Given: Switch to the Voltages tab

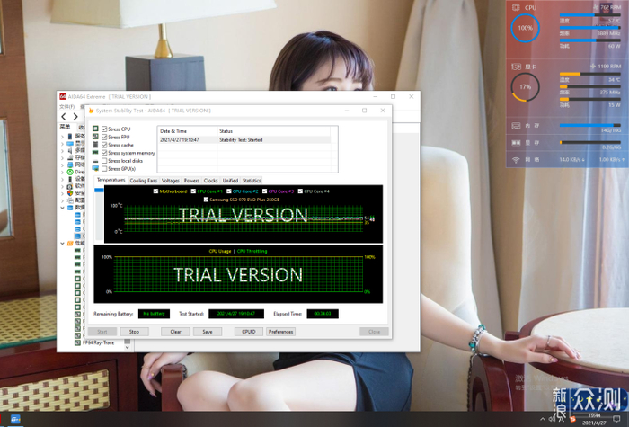Looking at the screenshot, I should point(170,181).
